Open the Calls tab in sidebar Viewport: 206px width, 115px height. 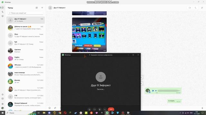(3, 12)
